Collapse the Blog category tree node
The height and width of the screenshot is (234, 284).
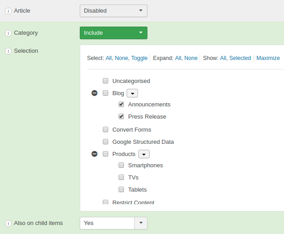[95, 93]
